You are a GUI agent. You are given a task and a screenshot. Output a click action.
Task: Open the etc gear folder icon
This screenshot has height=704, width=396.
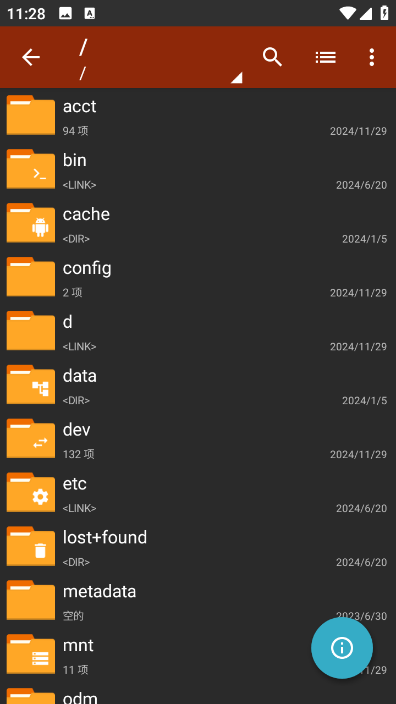click(x=31, y=493)
